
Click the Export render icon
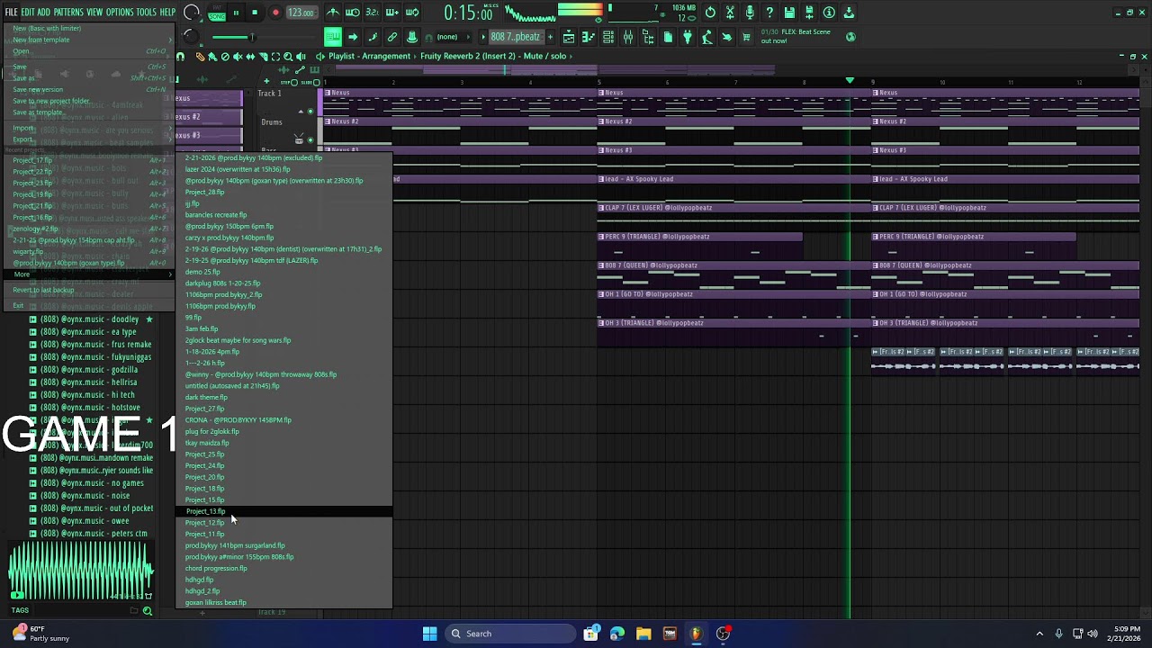coord(809,13)
